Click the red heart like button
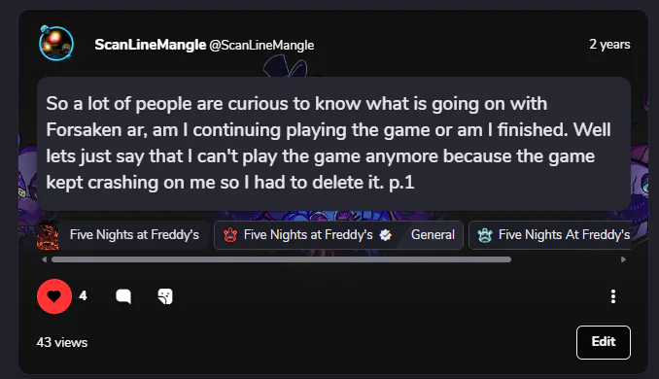 54,296
